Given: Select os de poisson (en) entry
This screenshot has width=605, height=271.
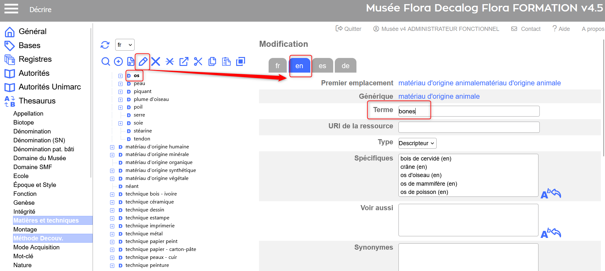Looking at the screenshot, I should 424,192.
